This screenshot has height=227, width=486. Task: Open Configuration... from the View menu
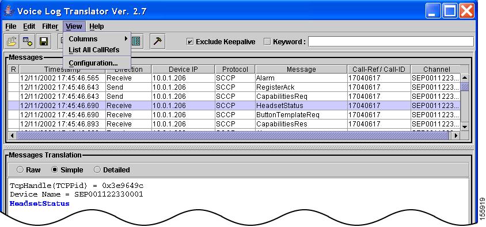[x=97, y=63]
